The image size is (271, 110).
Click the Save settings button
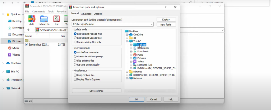(x=97, y=91)
